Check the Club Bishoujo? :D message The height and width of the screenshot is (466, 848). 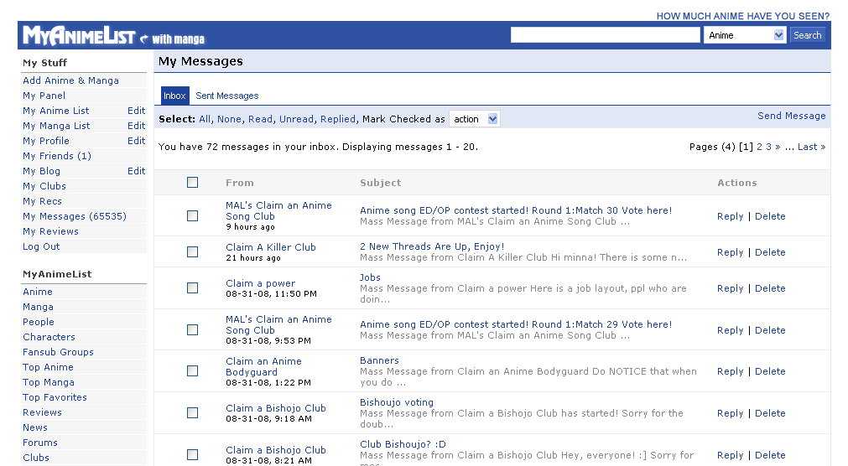pyautogui.click(x=193, y=454)
